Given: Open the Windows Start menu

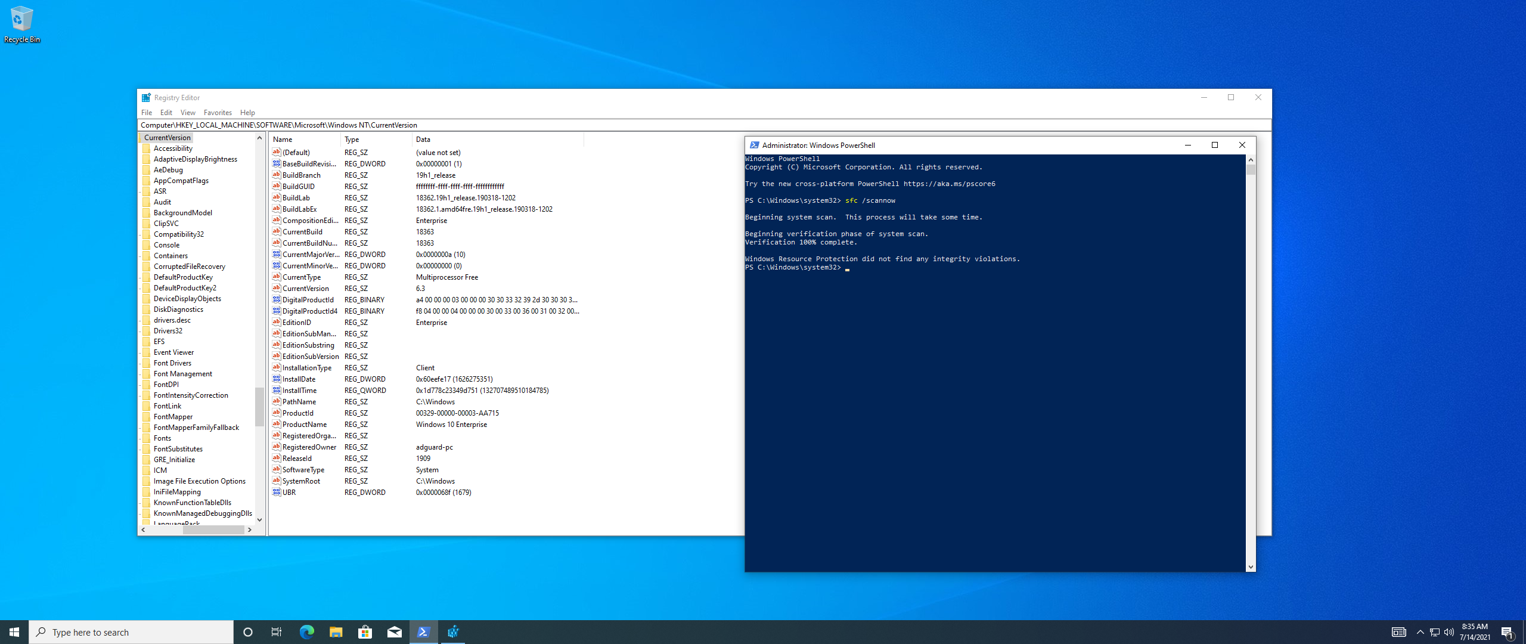Looking at the screenshot, I should [14, 632].
